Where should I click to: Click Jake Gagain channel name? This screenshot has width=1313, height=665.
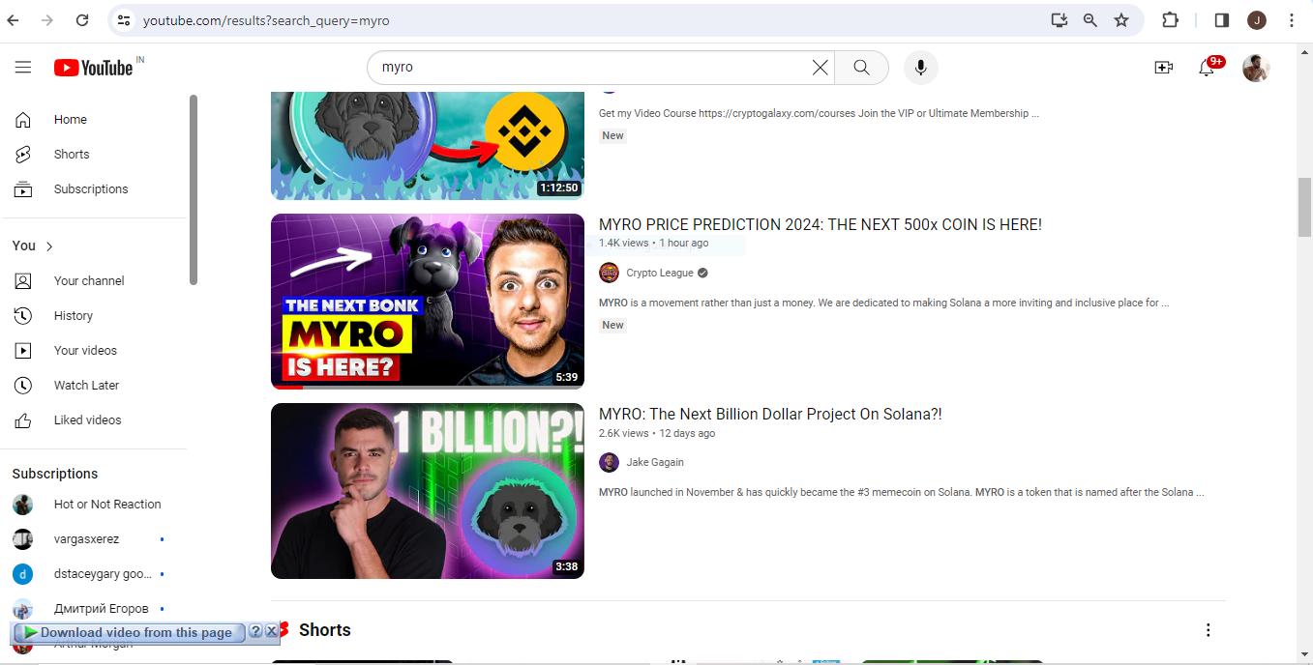[655, 462]
